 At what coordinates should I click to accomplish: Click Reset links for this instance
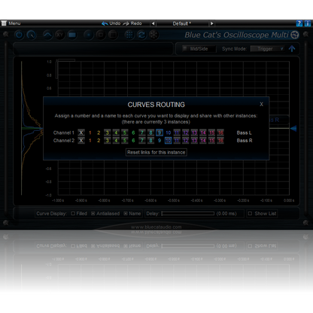[x=156, y=152]
